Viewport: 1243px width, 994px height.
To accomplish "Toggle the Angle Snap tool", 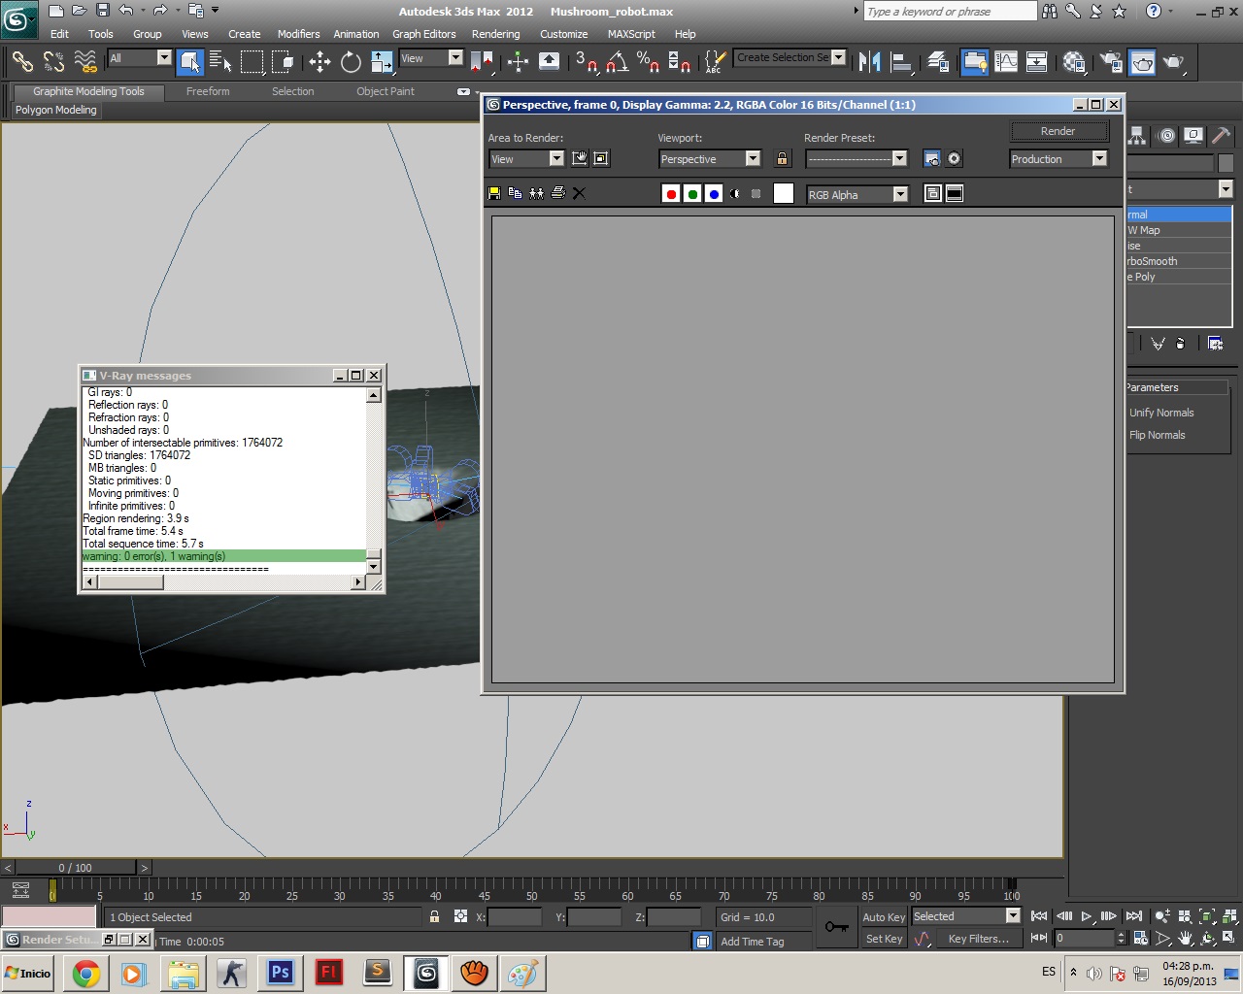I will [617, 61].
